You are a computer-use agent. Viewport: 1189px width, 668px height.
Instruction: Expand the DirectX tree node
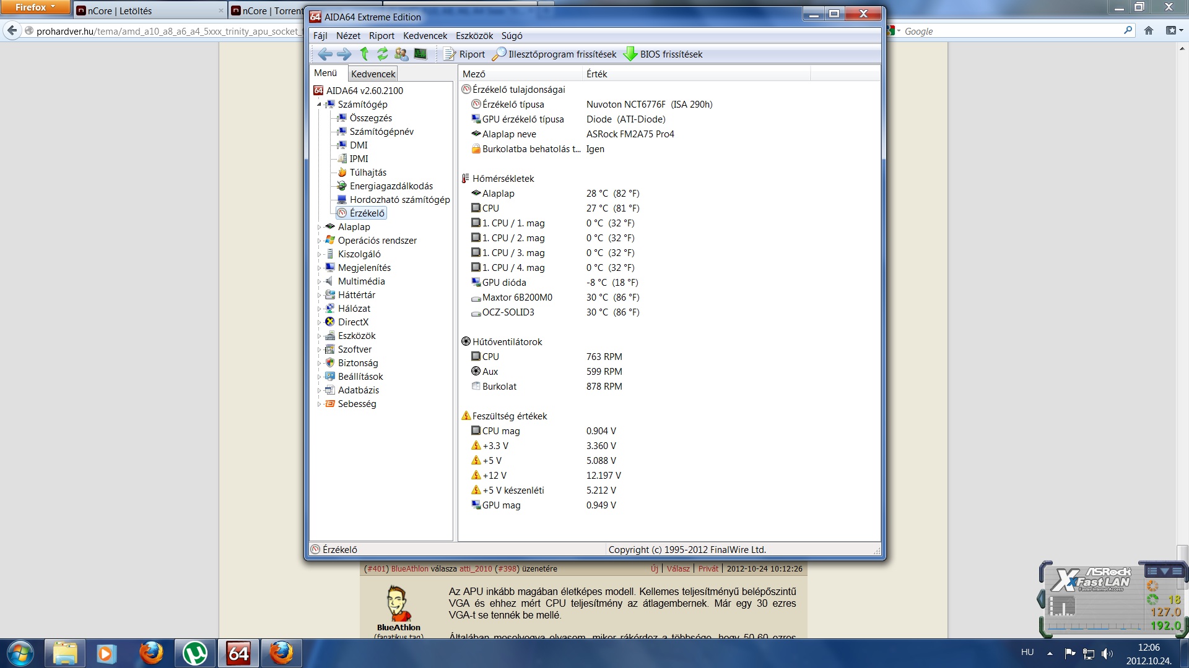(320, 322)
